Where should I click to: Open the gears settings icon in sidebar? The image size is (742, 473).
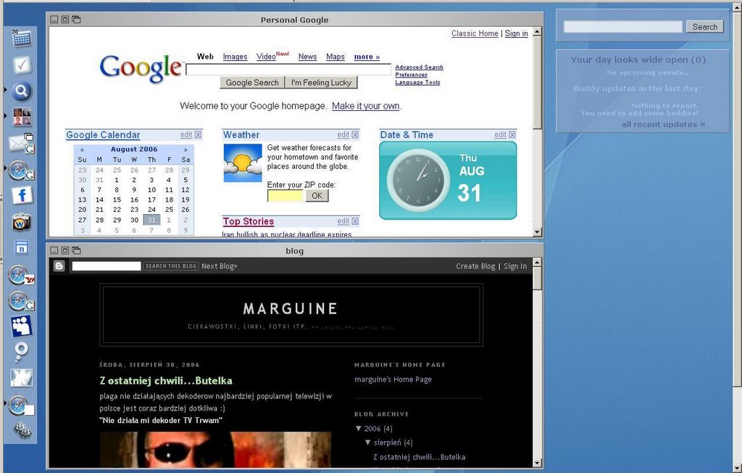click(x=22, y=430)
